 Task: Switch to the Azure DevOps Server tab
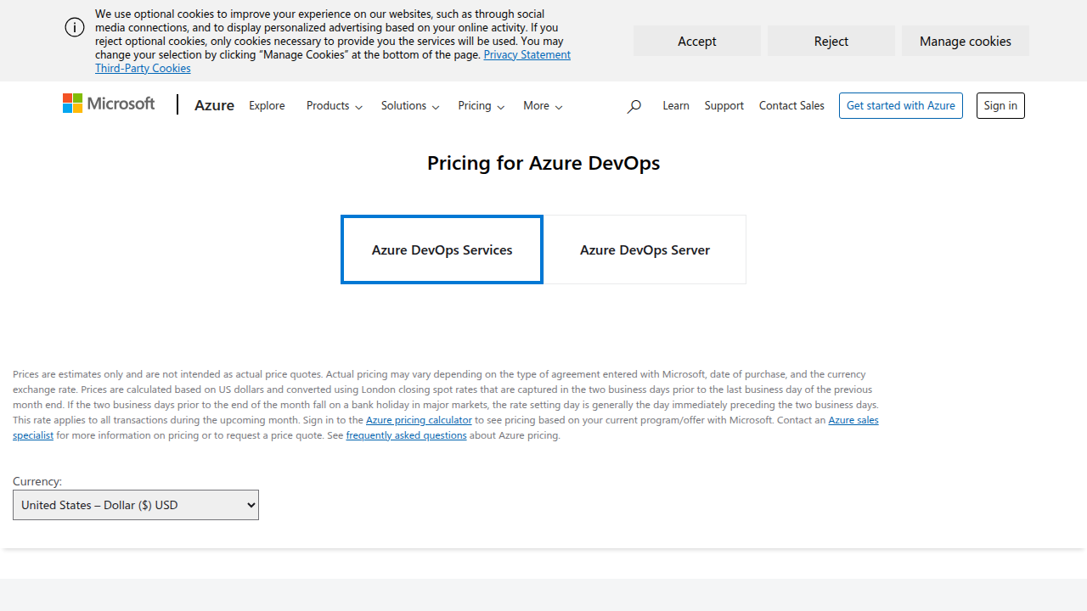(x=645, y=249)
